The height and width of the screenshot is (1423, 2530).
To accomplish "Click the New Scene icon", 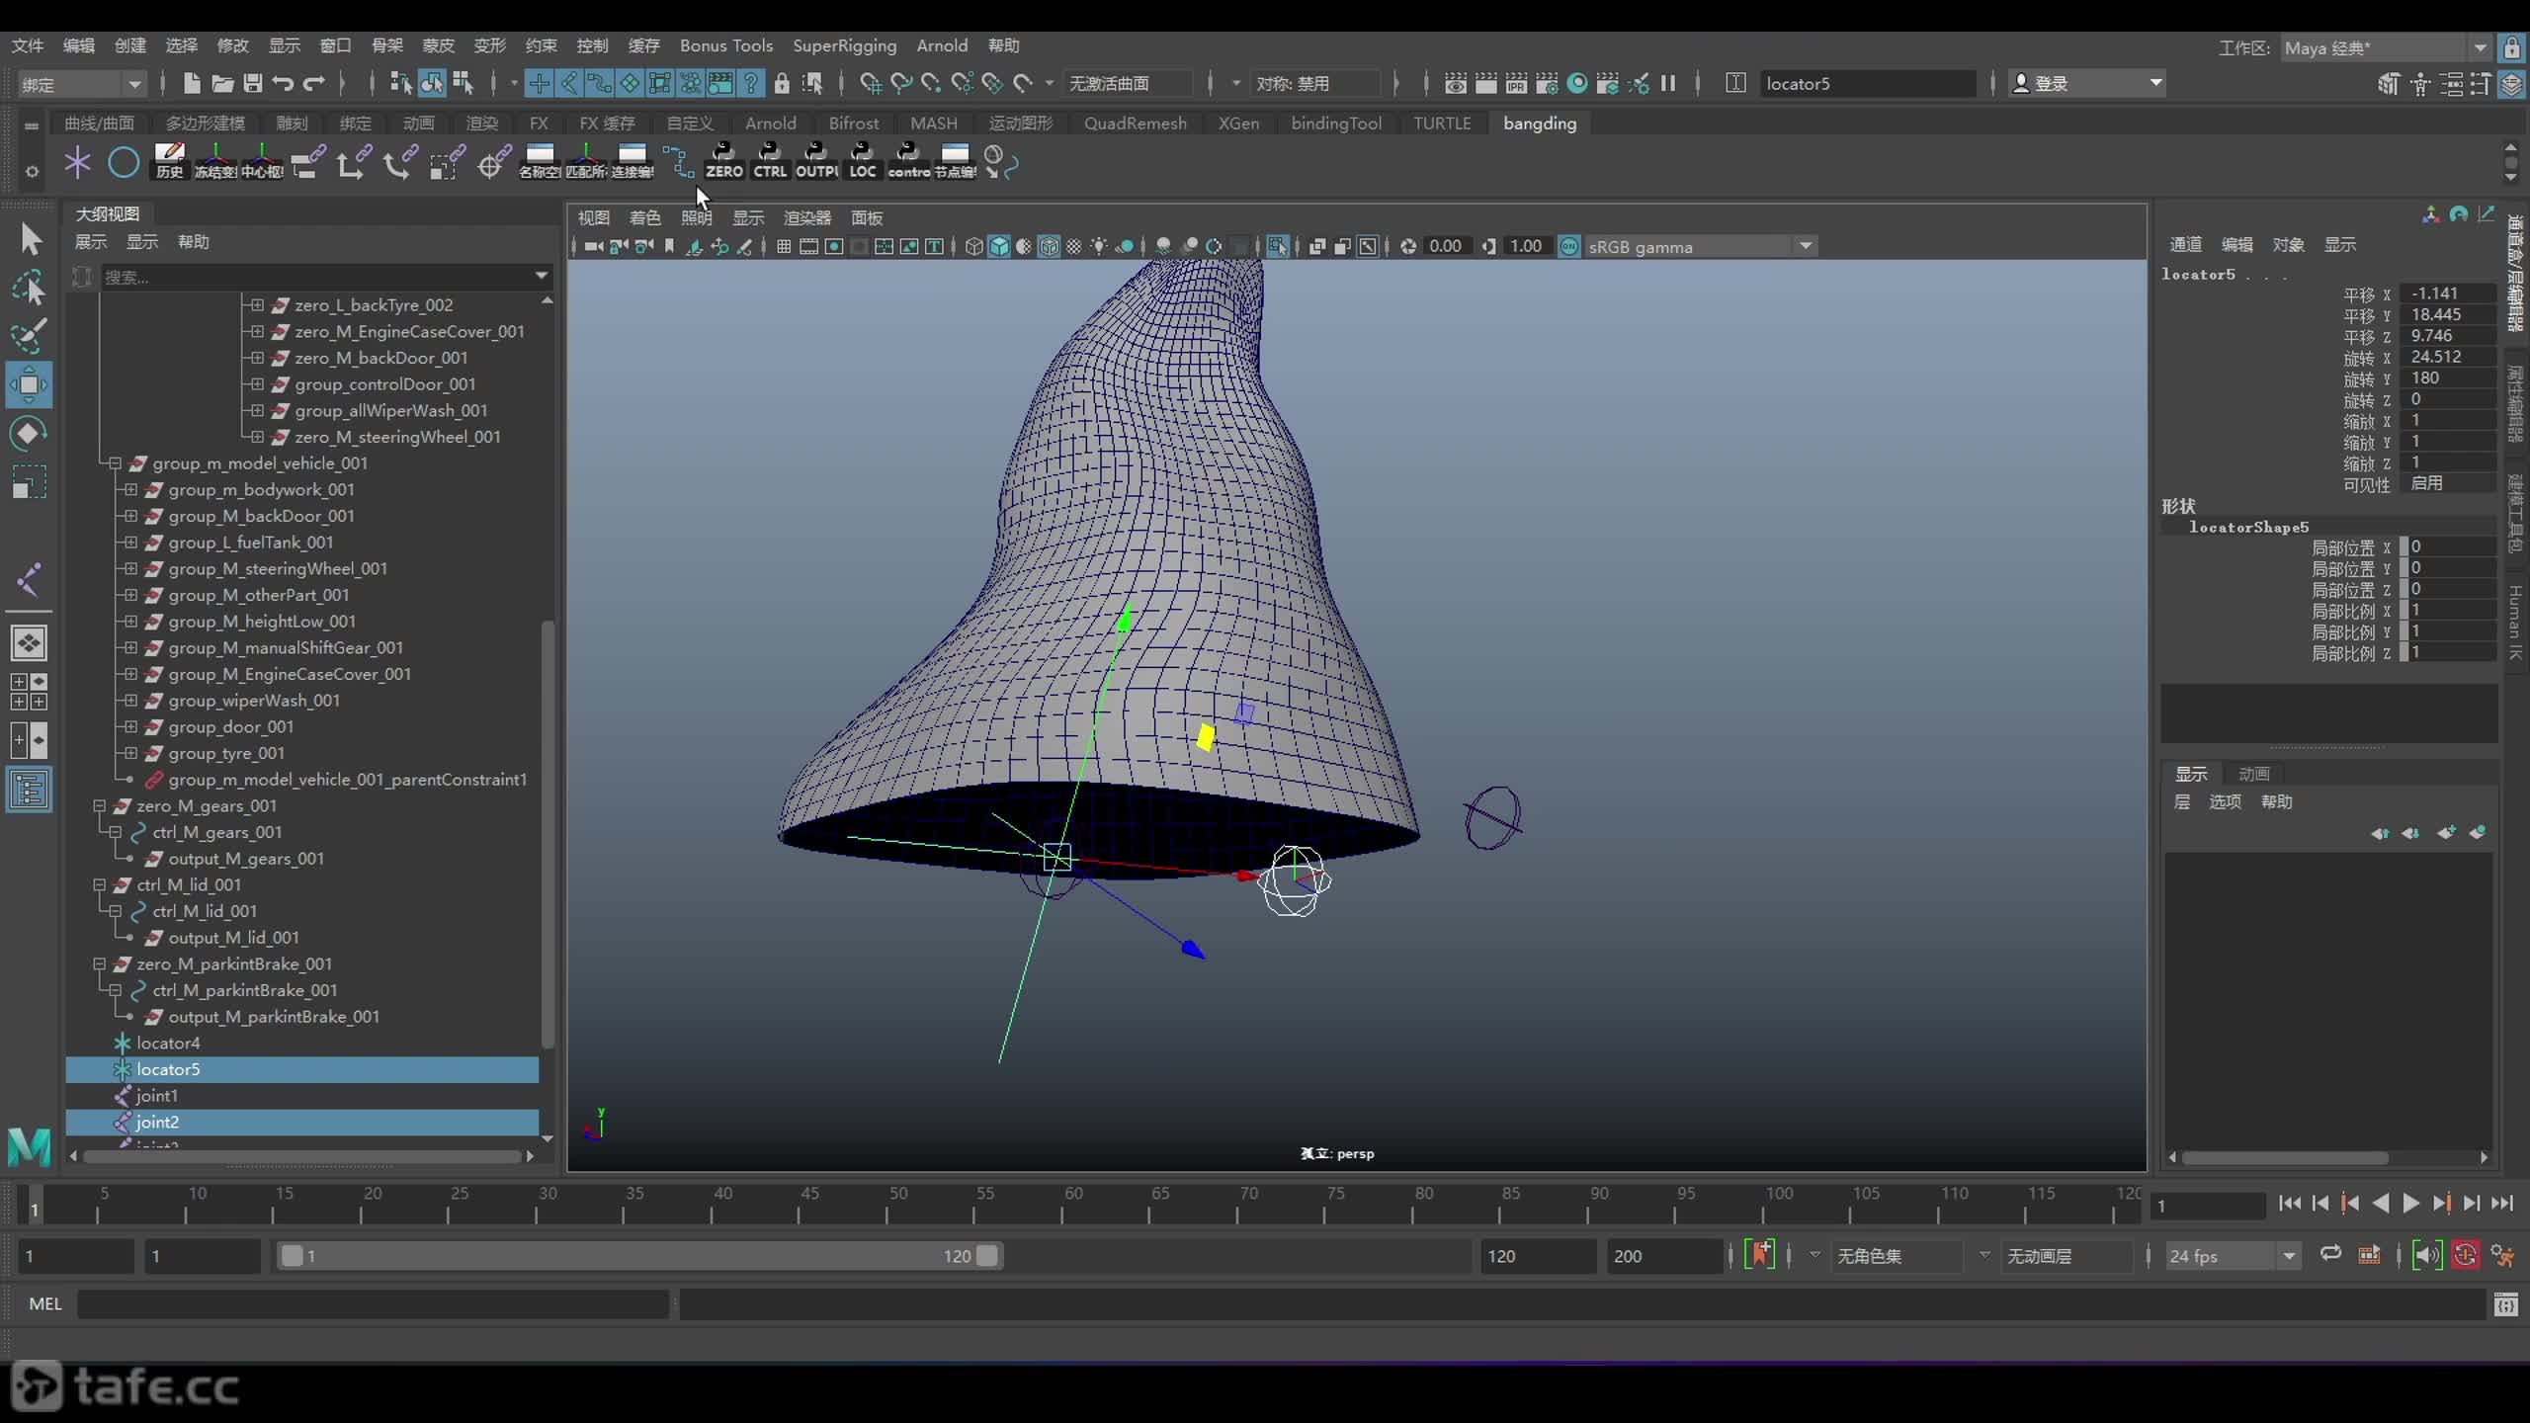I will coord(192,83).
